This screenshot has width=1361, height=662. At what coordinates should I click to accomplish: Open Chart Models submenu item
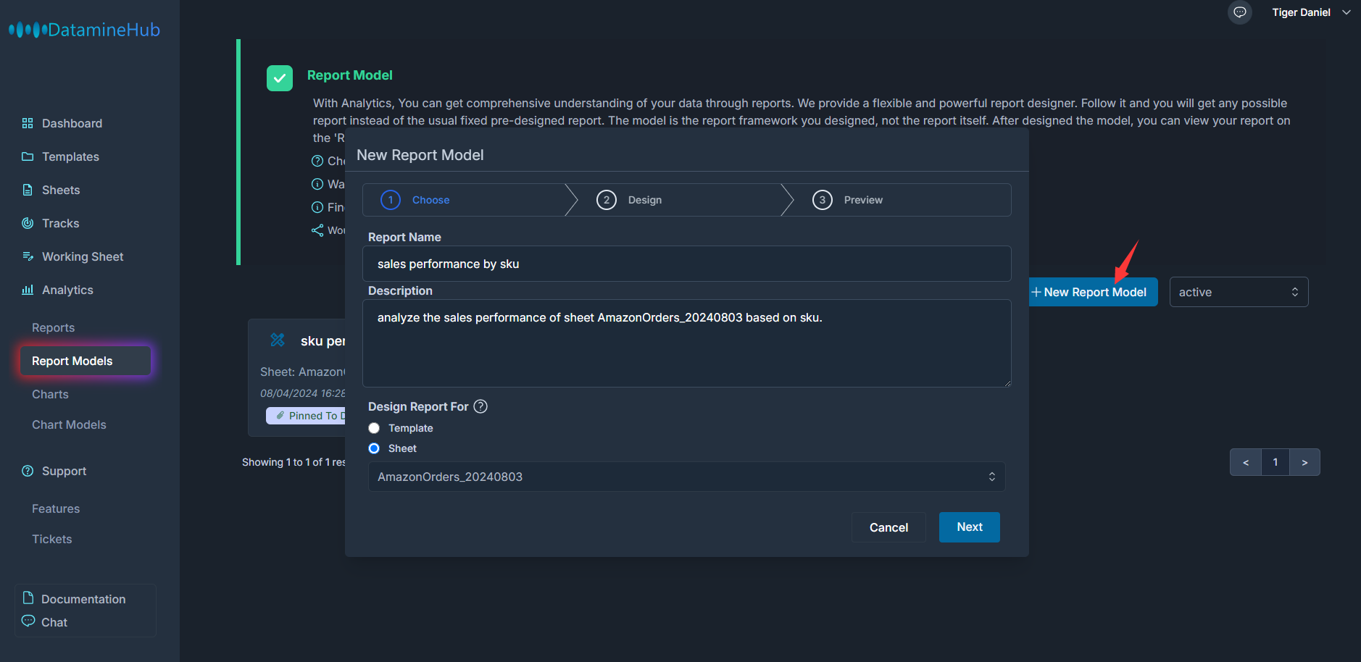coord(69,424)
